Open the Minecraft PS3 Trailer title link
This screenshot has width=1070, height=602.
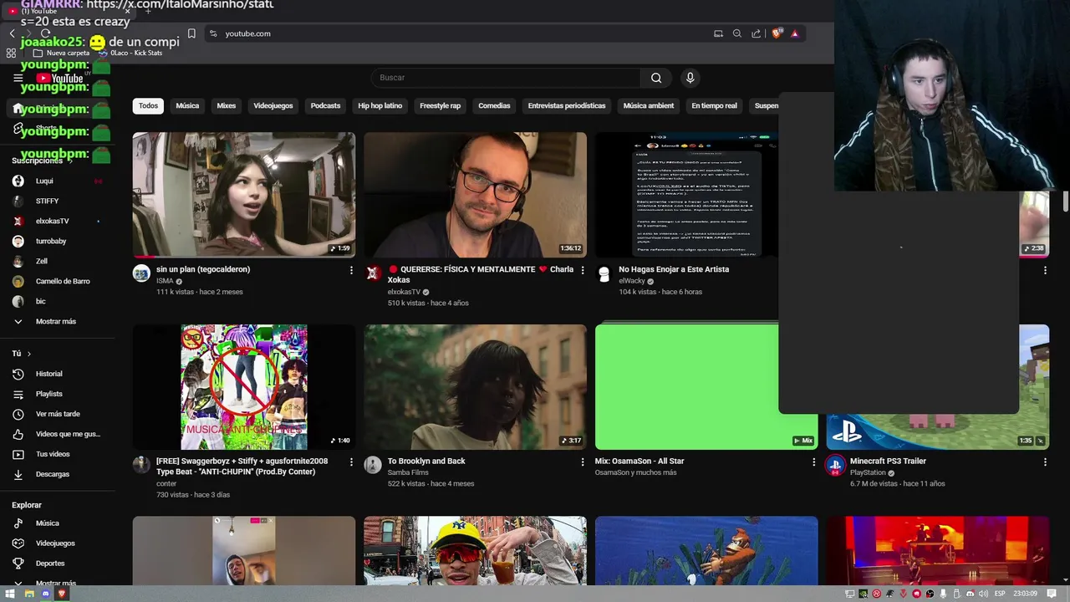point(888,461)
